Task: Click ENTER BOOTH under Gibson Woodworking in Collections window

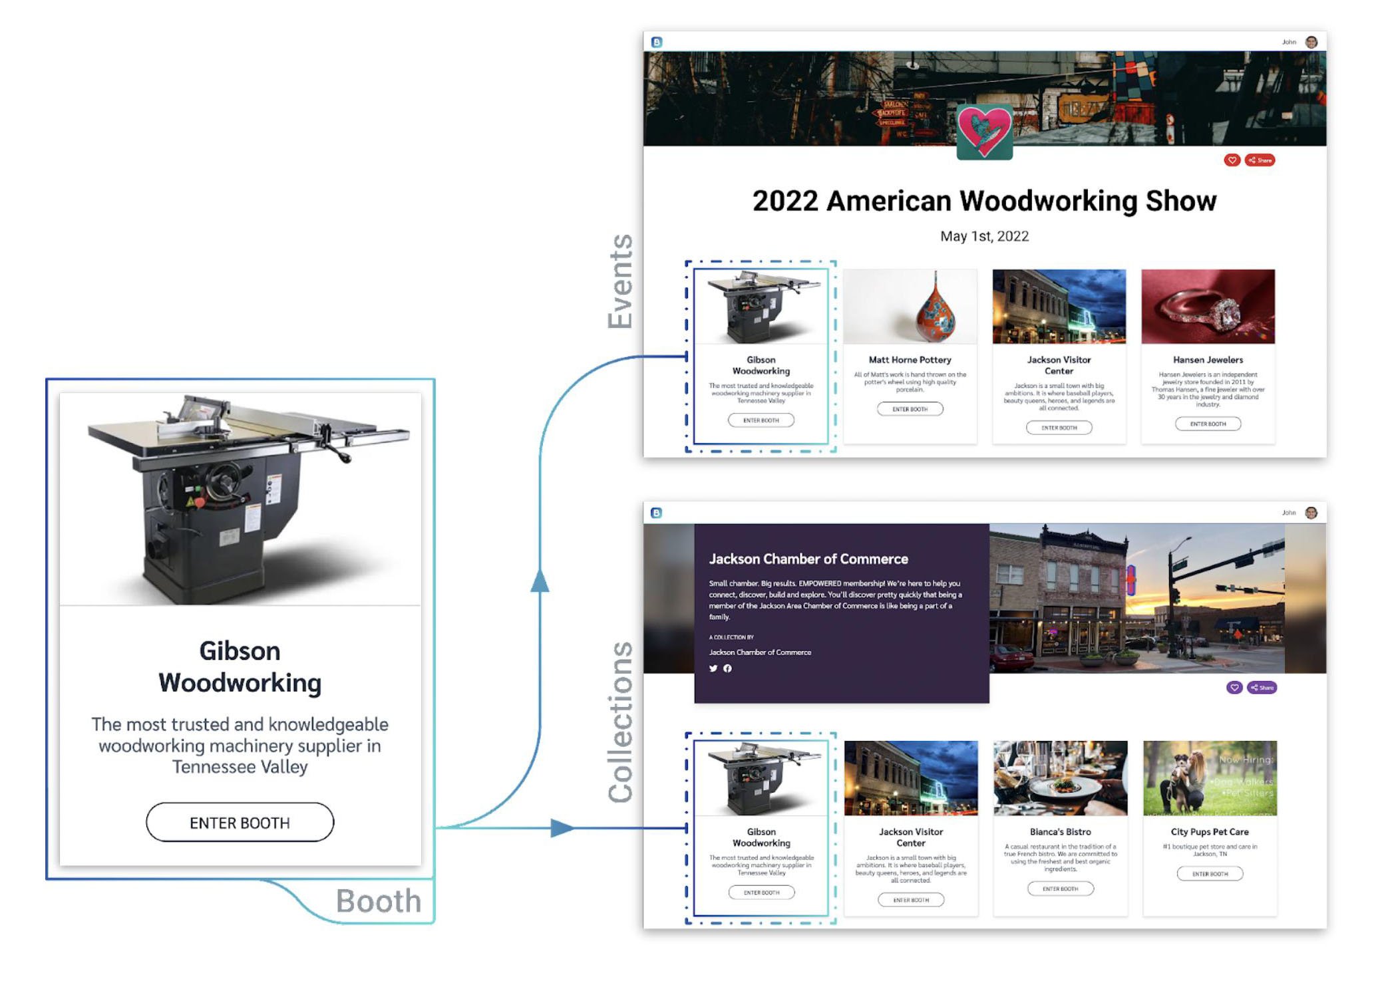Action: [761, 893]
